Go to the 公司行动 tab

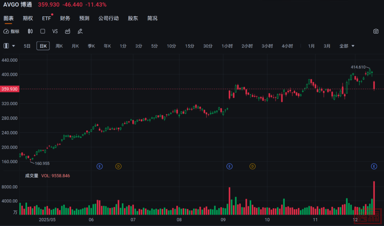coord(108,18)
